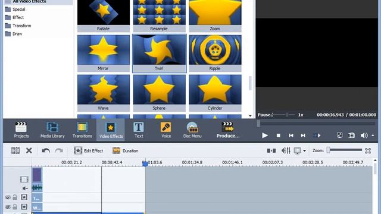Open the Media Library section

pos(52,130)
